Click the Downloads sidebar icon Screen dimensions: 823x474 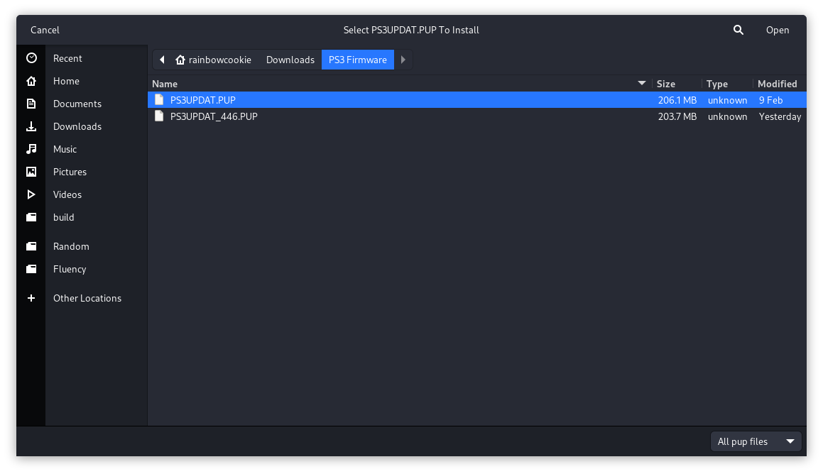pyautogui.click(x=31, y=126)
